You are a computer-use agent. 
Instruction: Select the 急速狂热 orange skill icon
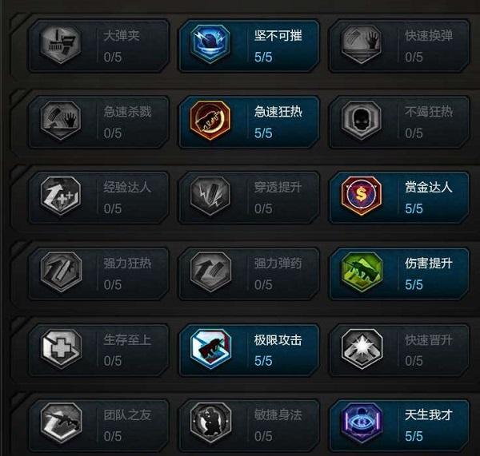(210, 121)
